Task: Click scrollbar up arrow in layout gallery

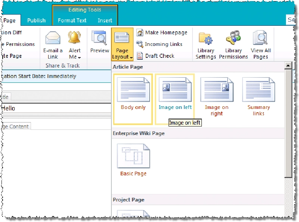Action: click(288, 66)
